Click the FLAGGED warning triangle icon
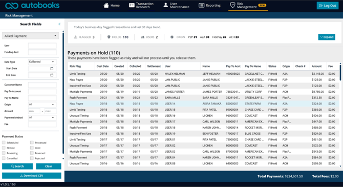 pyautogui.click(x=75, y=37)
